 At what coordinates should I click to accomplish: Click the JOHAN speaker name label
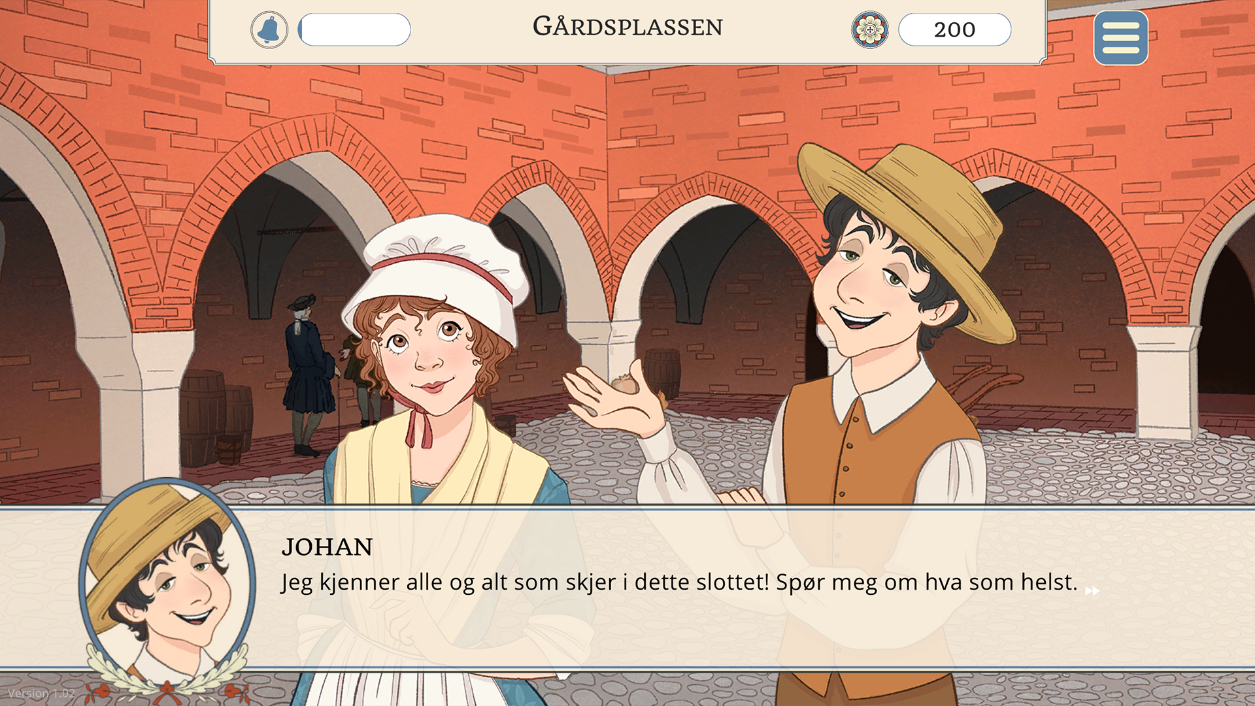[x=327, y=547]
